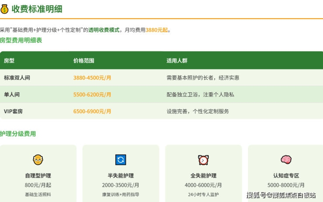
Task: Click the 房型费用明细表 section title
Action: pos(21,40)
